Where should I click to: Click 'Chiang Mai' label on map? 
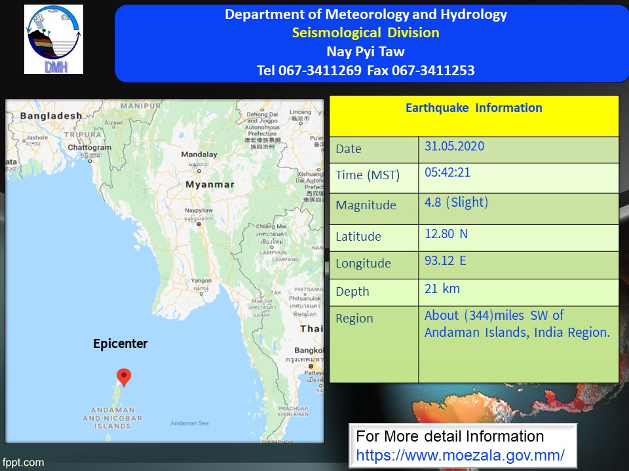pos(271,226)
